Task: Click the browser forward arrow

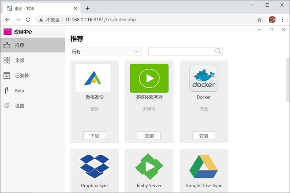Action: point(18,19)
